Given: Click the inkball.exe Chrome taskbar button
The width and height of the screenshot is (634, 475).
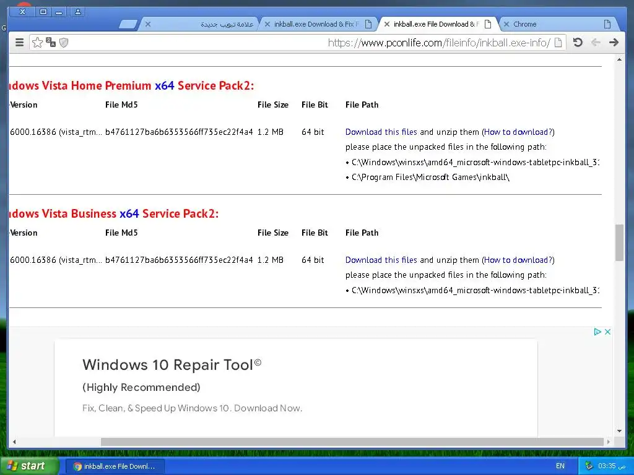Looking at the screenshot, I should (115, 466).
